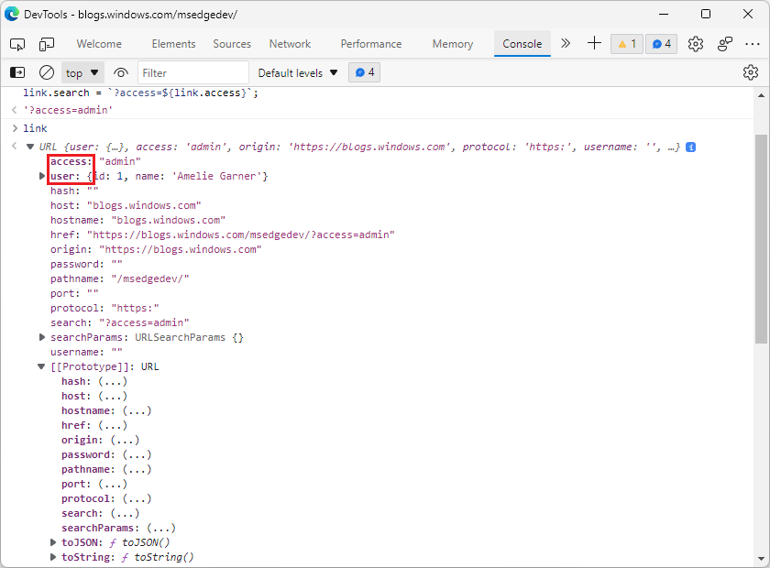Image resolution: width=770 pixels, height=568 pixels.
Task: Invoke getter for prototype origin (...)
Action: [125, 440]
